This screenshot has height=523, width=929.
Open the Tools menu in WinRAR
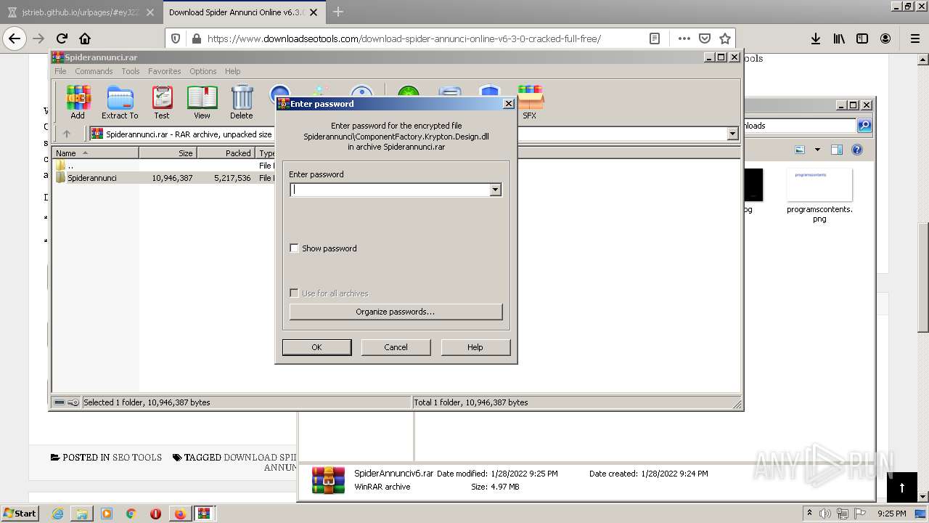[131, 71]
